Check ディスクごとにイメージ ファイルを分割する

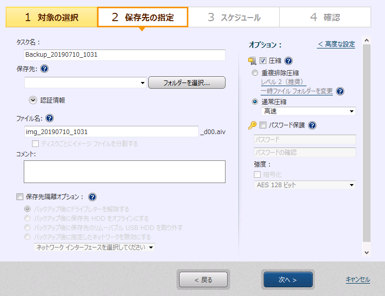36,143
